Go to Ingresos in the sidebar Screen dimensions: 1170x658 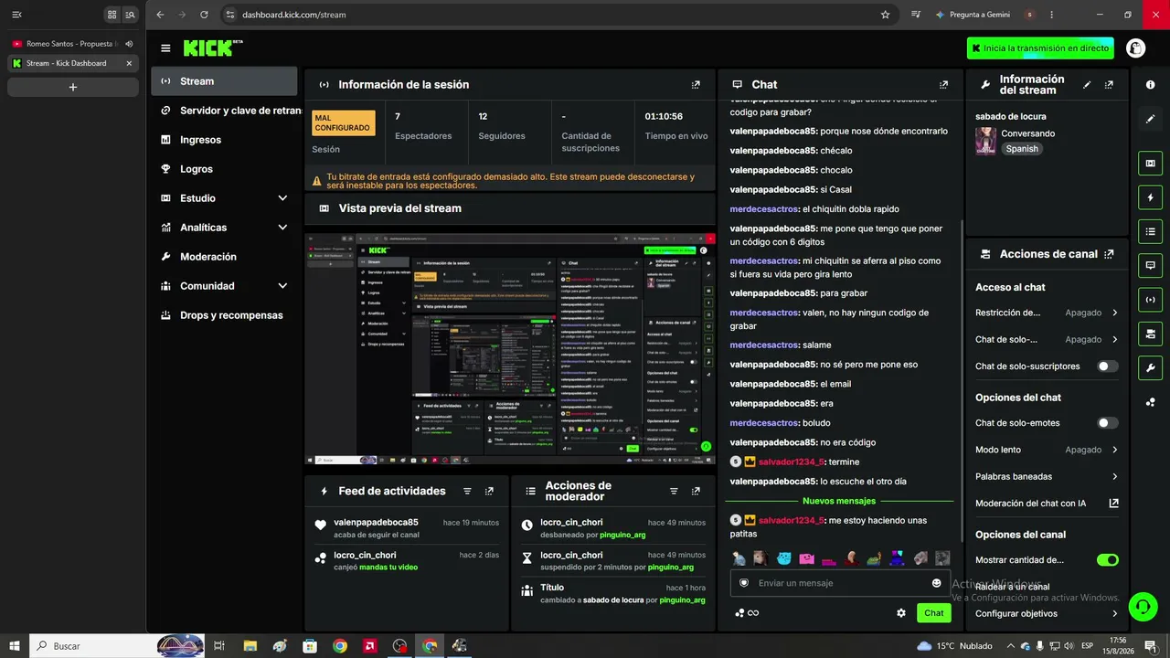(224, 140)
